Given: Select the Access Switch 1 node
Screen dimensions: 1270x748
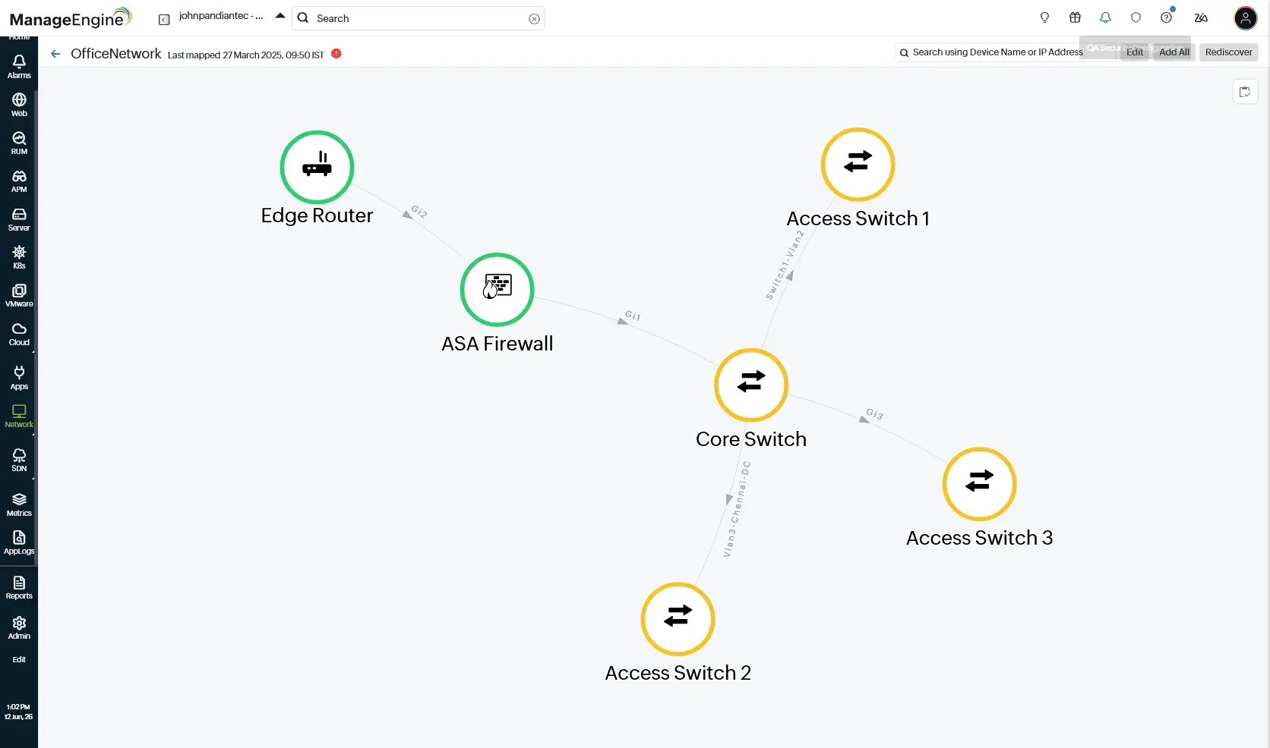Looking at the screenshot, I should pyautogui.click(x=858, y=165).
